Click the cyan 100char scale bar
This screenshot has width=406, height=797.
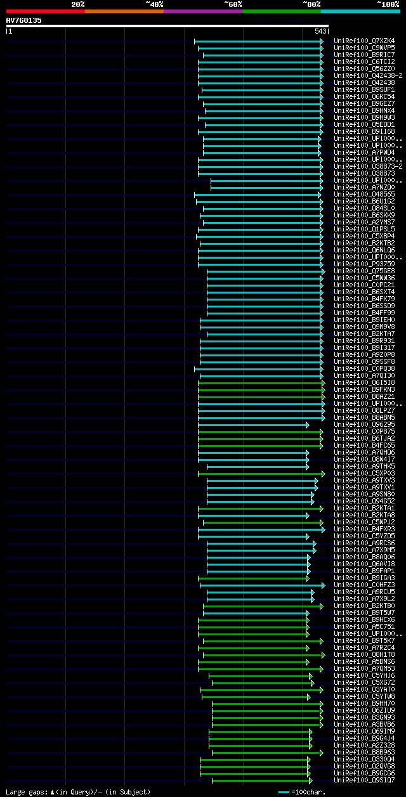pyautogui.click(x=284, y=792)
